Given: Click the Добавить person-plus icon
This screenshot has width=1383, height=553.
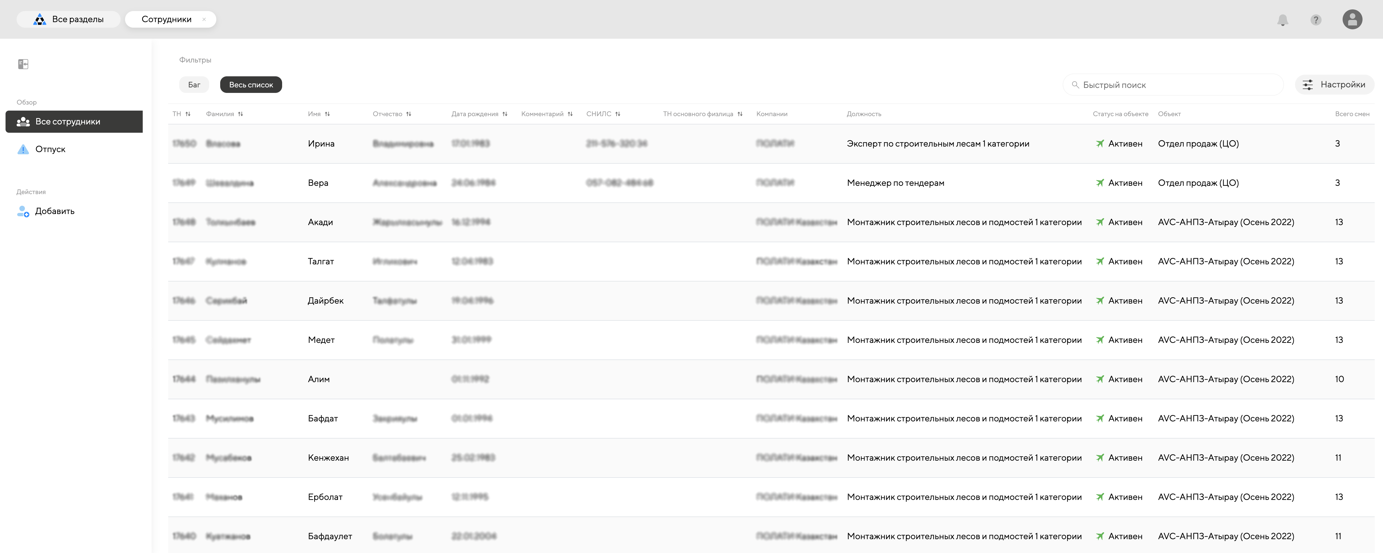Looking at the screenshot, I should click(23, 212).
